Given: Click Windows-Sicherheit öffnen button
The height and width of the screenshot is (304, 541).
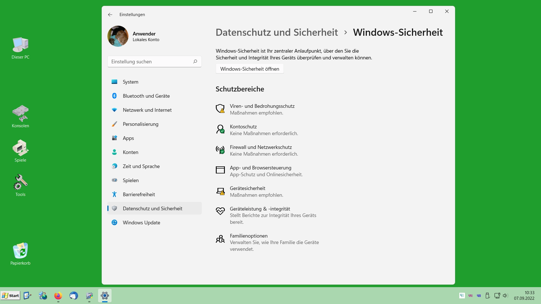Looking at the screenshot, I should (x=250, y=69).
